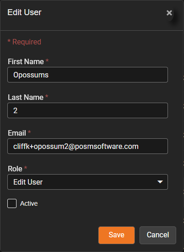Click Save to apply user changes
The image size is (184, 252).
[117, 235]
